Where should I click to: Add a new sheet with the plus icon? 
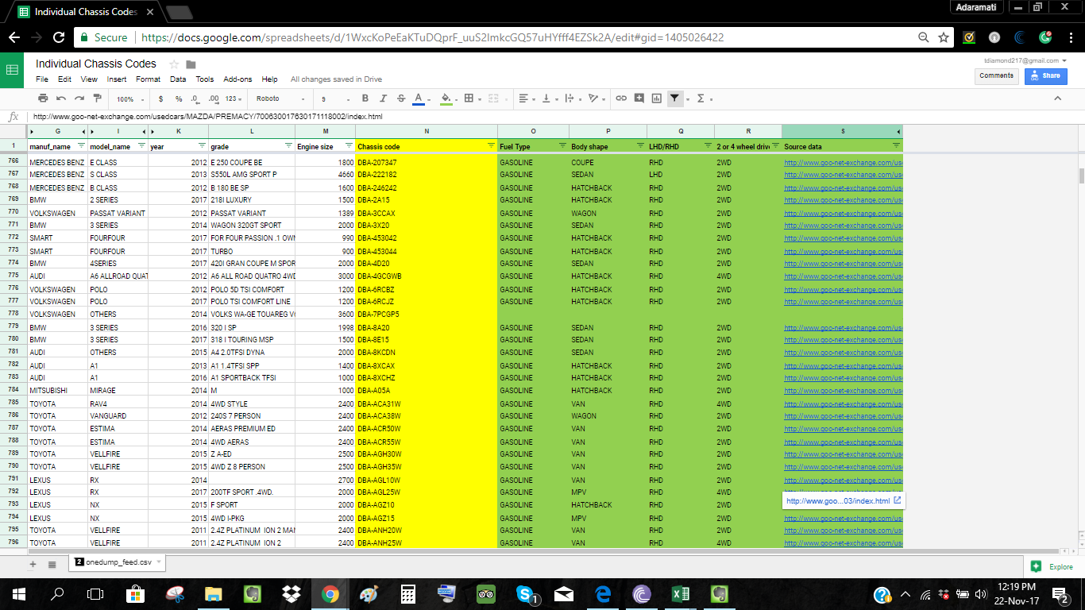33,564
